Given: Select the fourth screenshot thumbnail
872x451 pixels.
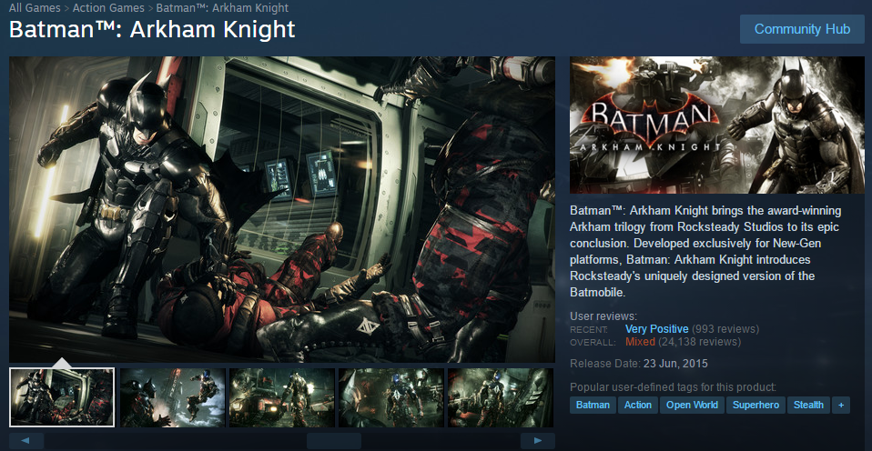Looking at the screenshot, I should coord(391,397).
